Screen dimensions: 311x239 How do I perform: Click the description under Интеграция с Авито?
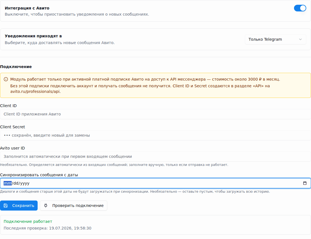[x=77, y=14]
